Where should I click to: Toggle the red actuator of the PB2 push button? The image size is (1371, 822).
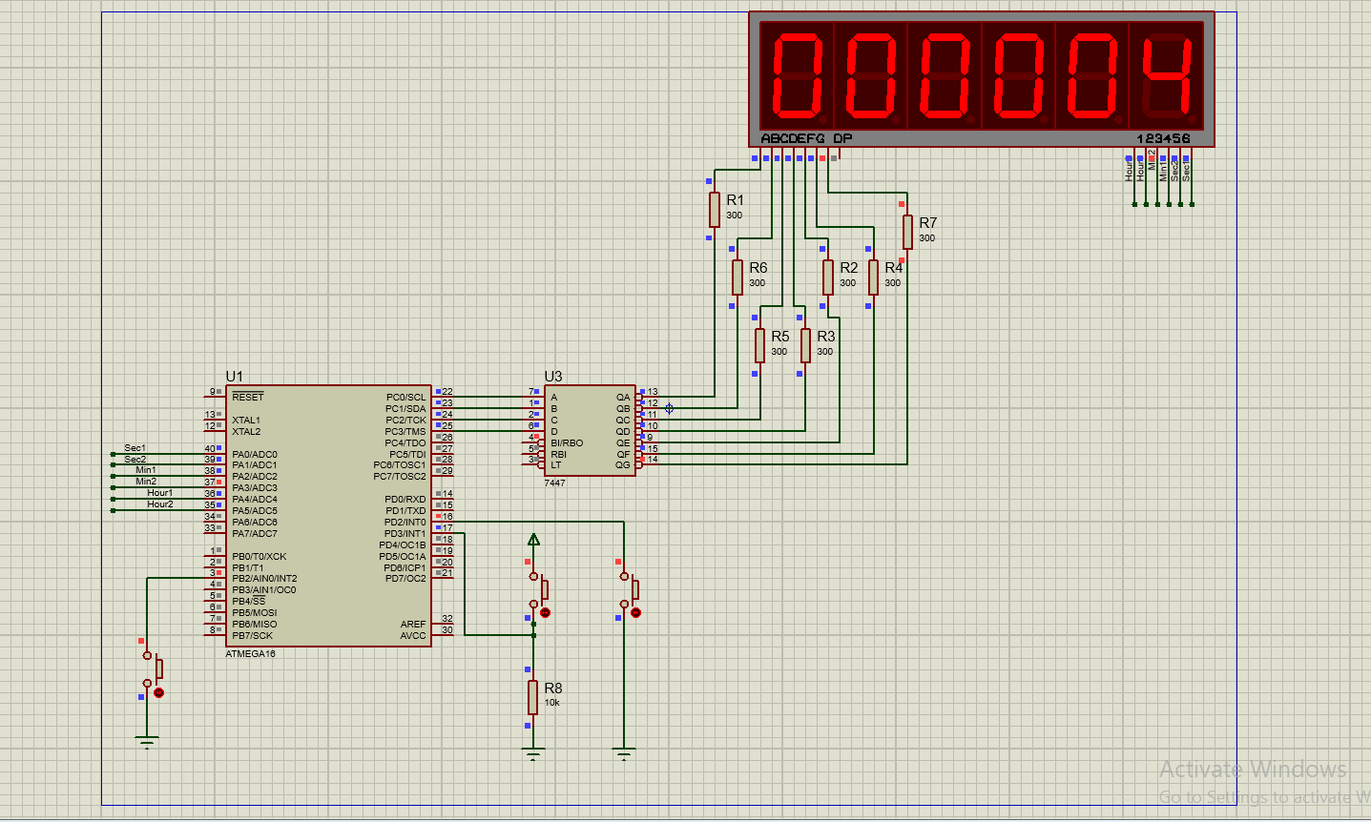(x=159, y=692)
